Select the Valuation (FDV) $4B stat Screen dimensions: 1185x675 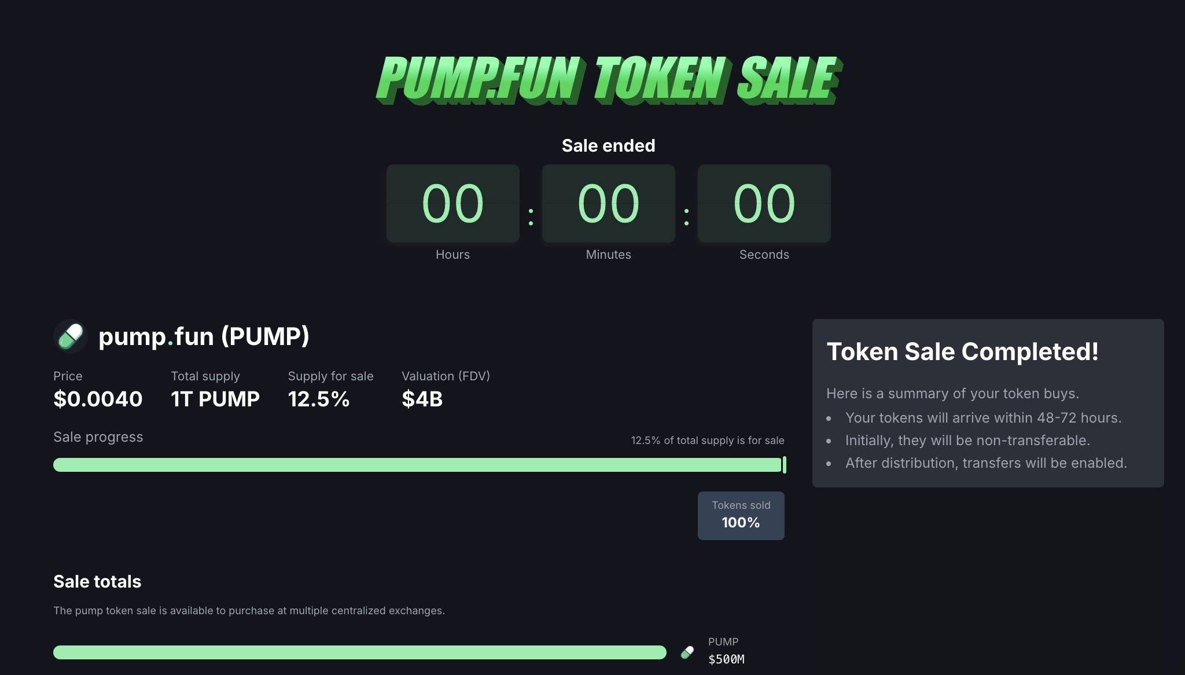coord(446,388)
